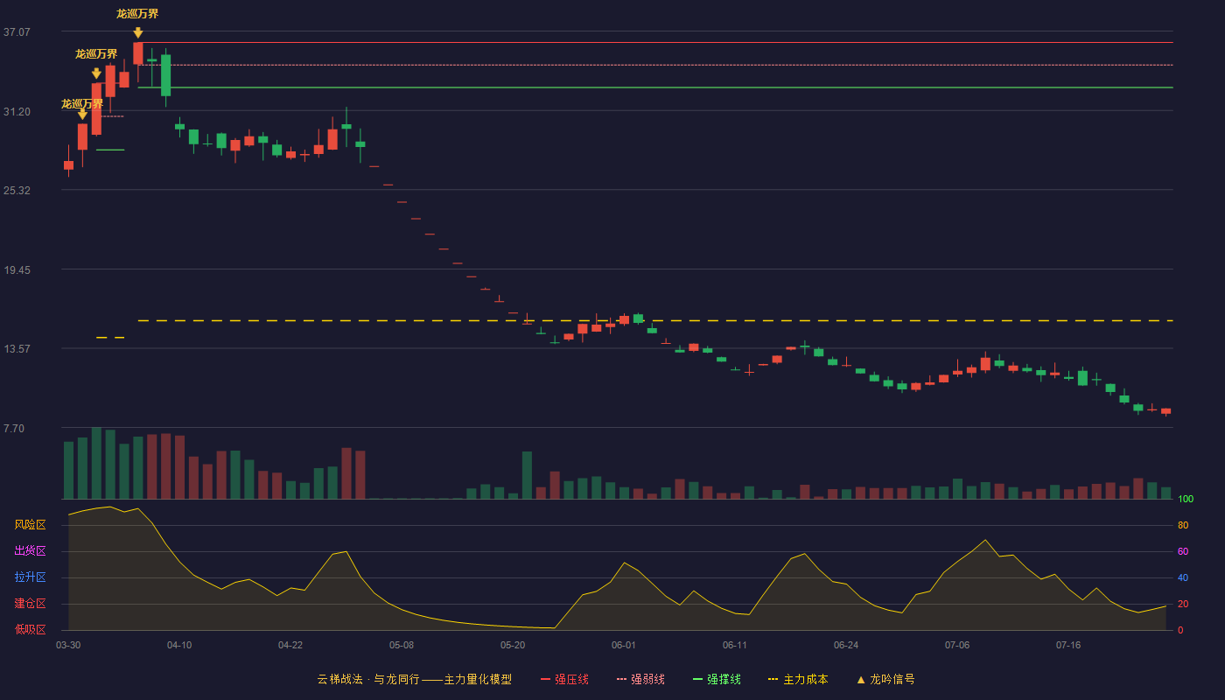1225x700 pixels.
Task: Click the 25.32 price axis label
Action: point(17,191)
